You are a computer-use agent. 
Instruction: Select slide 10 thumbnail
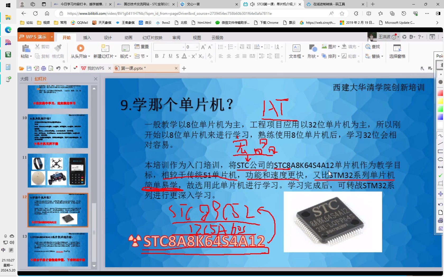[58, 131]
